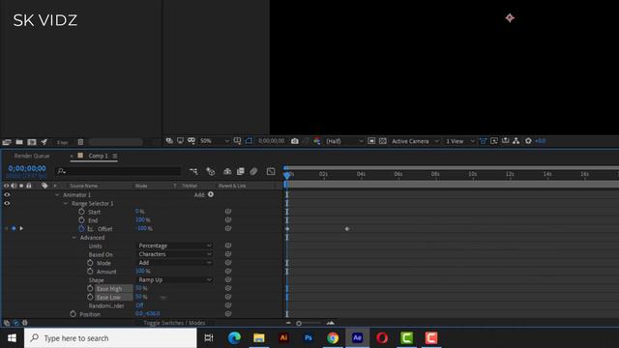Select the Comp 1 timeline tab

[x=98, y=156]
